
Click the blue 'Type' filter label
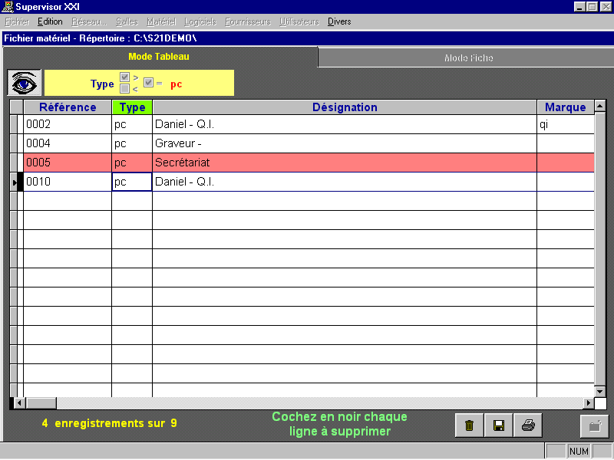click(102, 84)
